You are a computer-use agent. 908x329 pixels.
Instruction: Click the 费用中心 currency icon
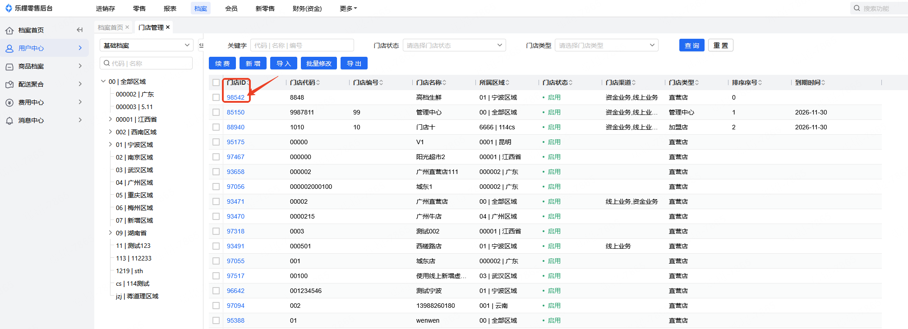(9, 103)
